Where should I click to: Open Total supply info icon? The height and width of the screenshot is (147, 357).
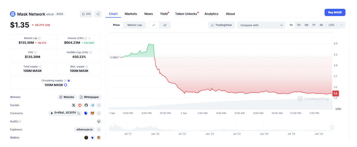(40, 66)
